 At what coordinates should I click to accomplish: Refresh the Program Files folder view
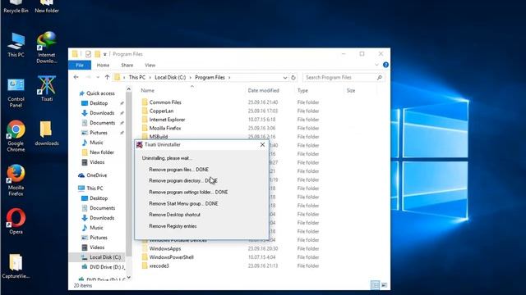pos(293,77)
